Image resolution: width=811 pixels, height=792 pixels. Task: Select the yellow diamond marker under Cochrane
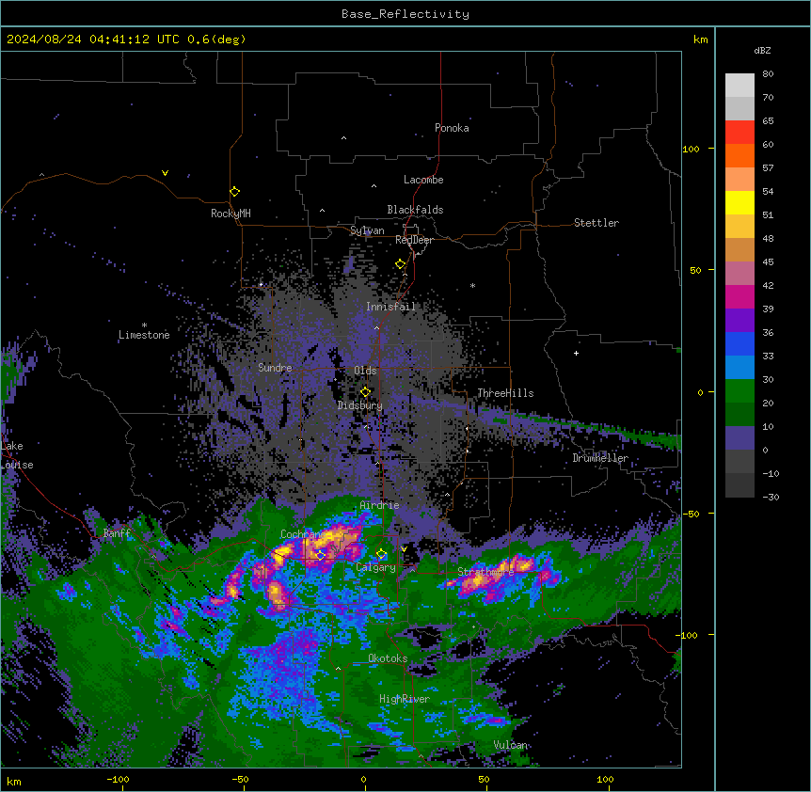click(320, 556)
